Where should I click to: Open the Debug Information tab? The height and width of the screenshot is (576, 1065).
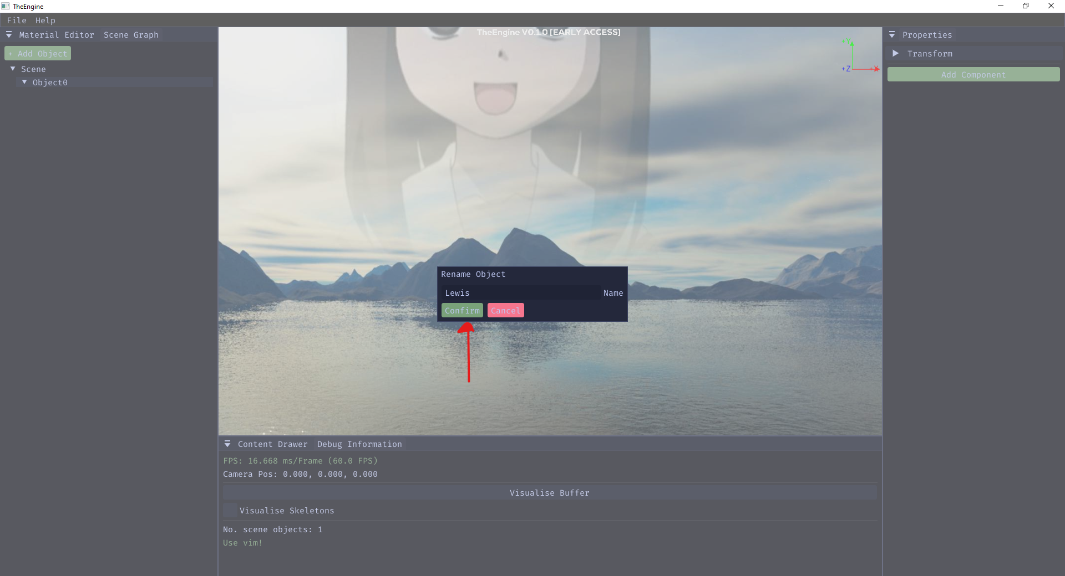(x=359, y=444)
